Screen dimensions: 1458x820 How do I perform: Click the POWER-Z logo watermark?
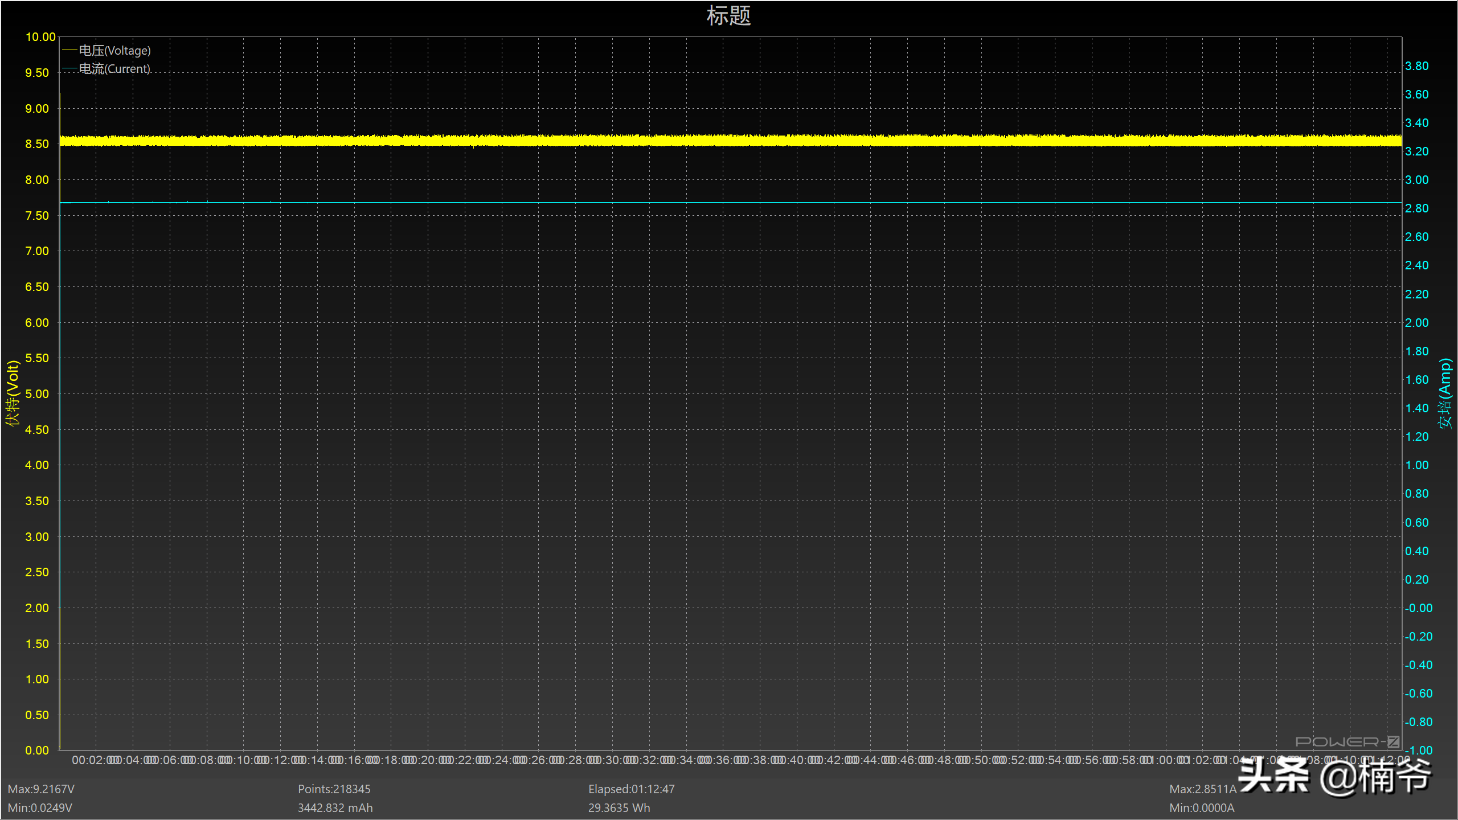click(1346, 741)
